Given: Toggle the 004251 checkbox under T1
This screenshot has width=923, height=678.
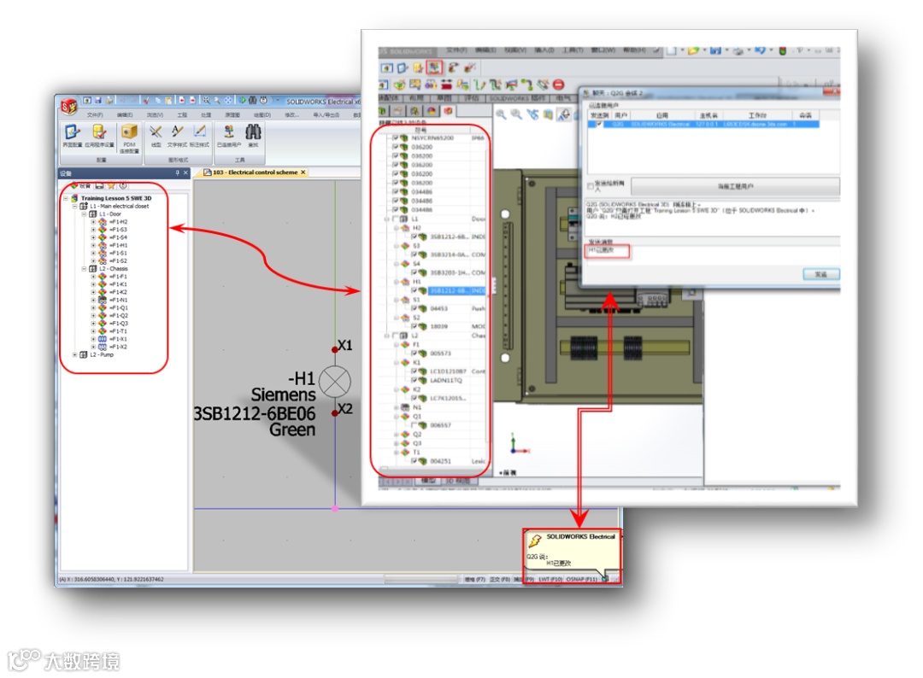Looking at the screenshot, I should pyautogui.click(x=414, y=461).
